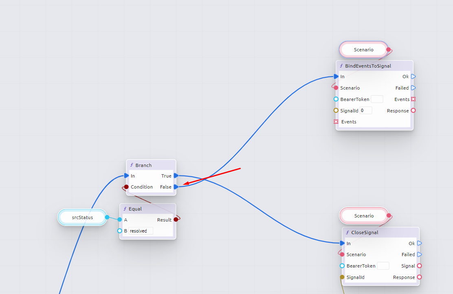Click BindEventsToSignal Failed output pin
The image size is (453, 294).
tap(413, 88)
